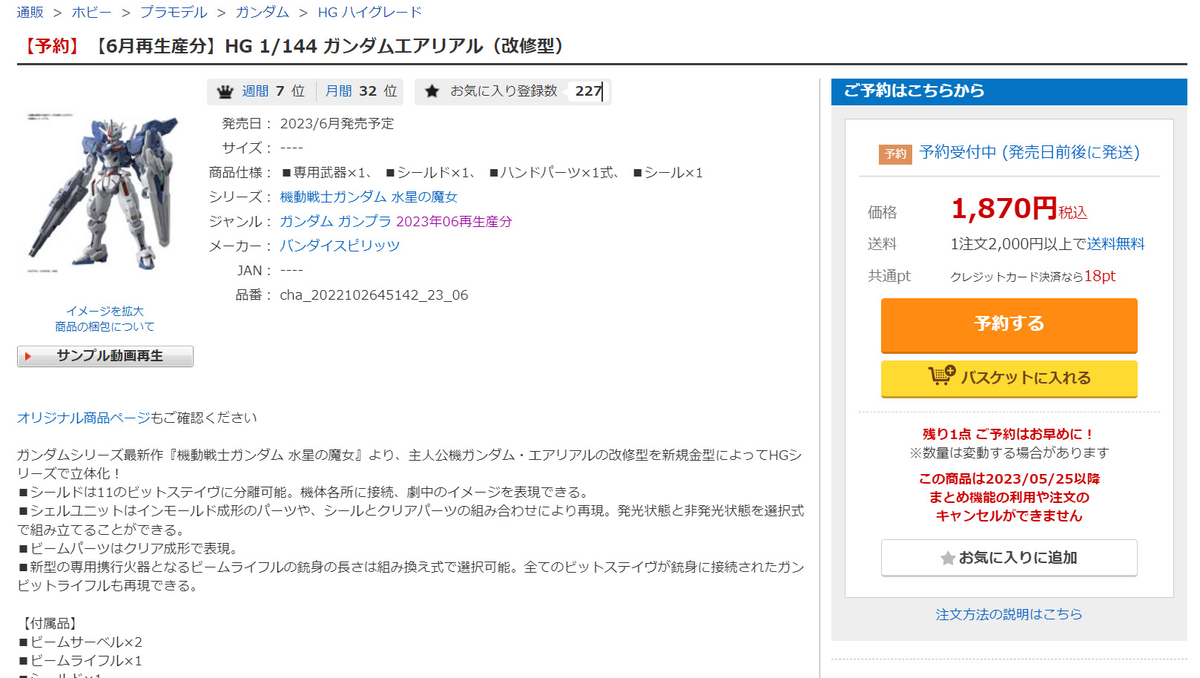Click the product code cha_2022102645142_23_06

374,294
